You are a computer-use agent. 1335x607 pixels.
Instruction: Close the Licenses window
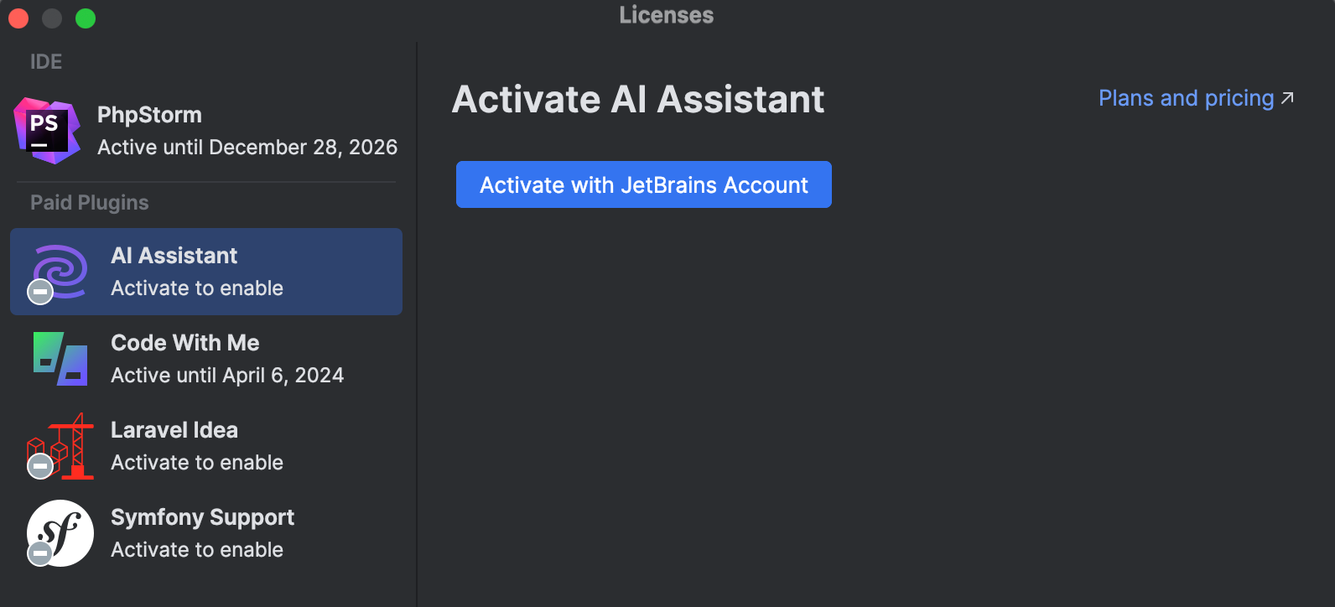(18, 18)
